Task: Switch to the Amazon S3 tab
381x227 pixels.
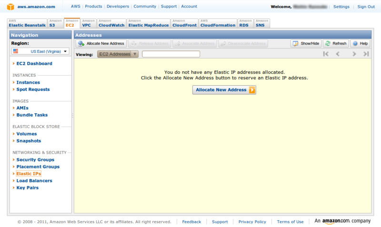Action: (x=55, y=23)
